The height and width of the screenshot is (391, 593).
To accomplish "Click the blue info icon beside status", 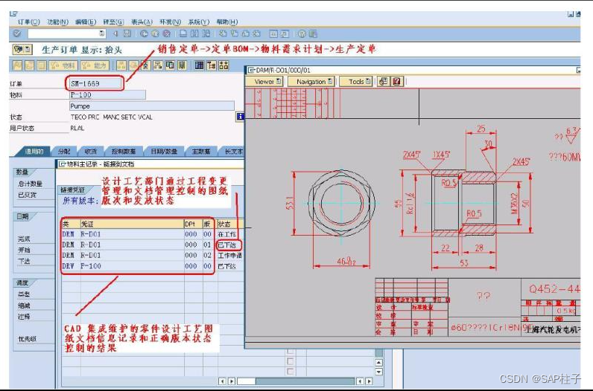I will click(240, 117).
